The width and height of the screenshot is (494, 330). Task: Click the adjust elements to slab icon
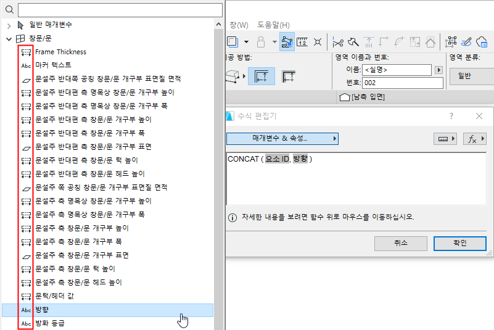[369, 42]
